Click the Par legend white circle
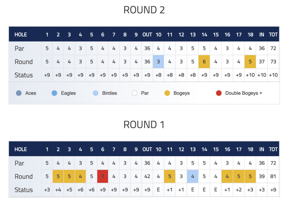Image resolution: width=281 pixels, height=198 pixels. (134, 93)
